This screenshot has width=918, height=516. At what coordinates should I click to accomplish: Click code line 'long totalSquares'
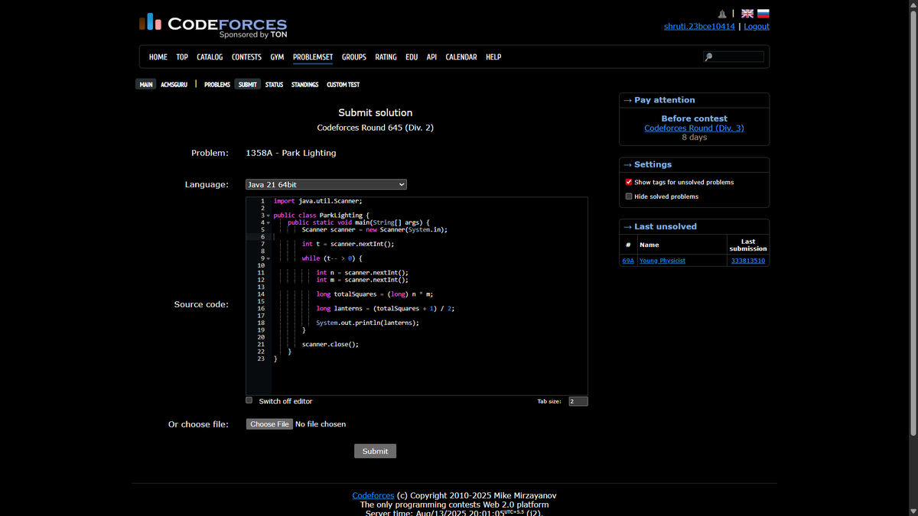coord(375,294)
